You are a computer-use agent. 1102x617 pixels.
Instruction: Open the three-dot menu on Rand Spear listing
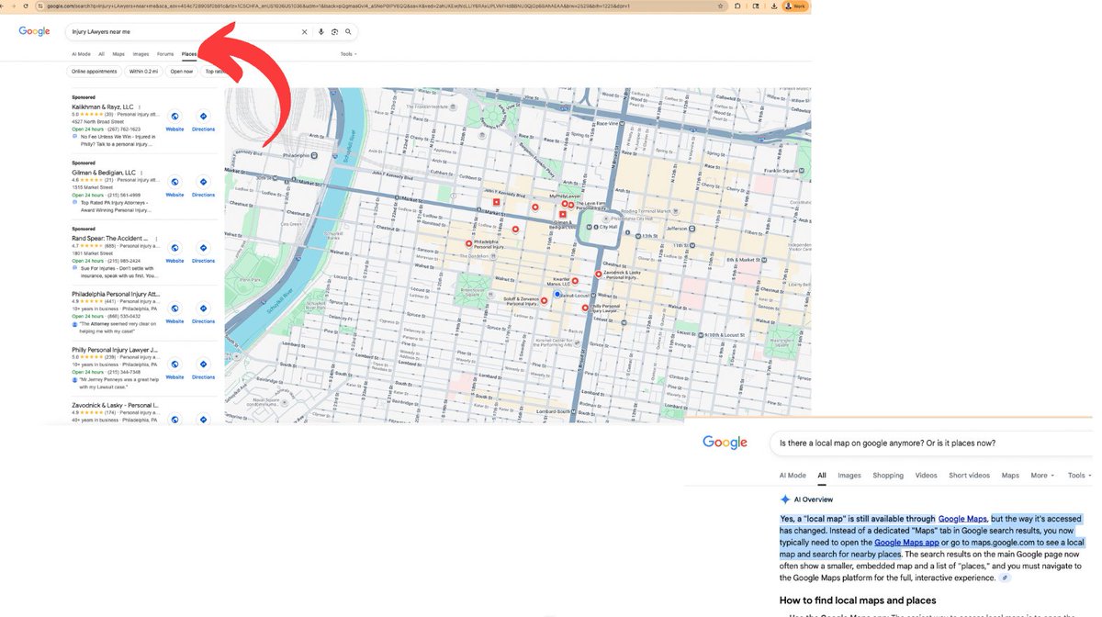tap(156, 239)
